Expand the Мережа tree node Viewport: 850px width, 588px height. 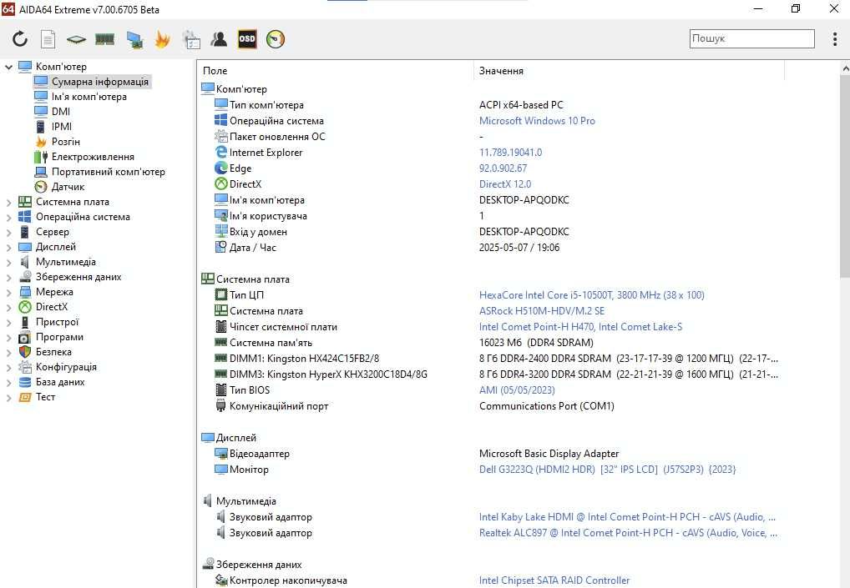(x=8, y=293)
